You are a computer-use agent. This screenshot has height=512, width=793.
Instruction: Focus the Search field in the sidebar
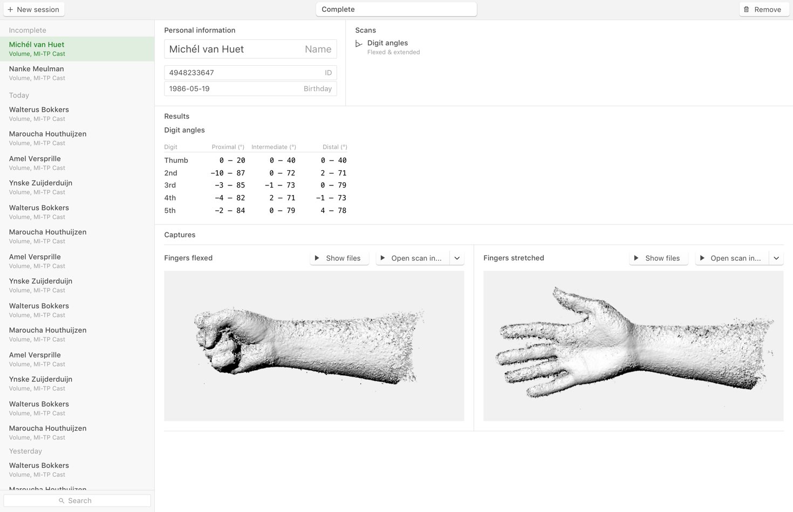(77, 501)
